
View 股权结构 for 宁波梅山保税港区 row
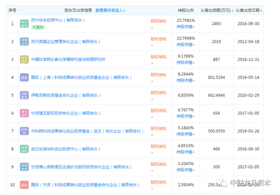[x=158, y=165]
